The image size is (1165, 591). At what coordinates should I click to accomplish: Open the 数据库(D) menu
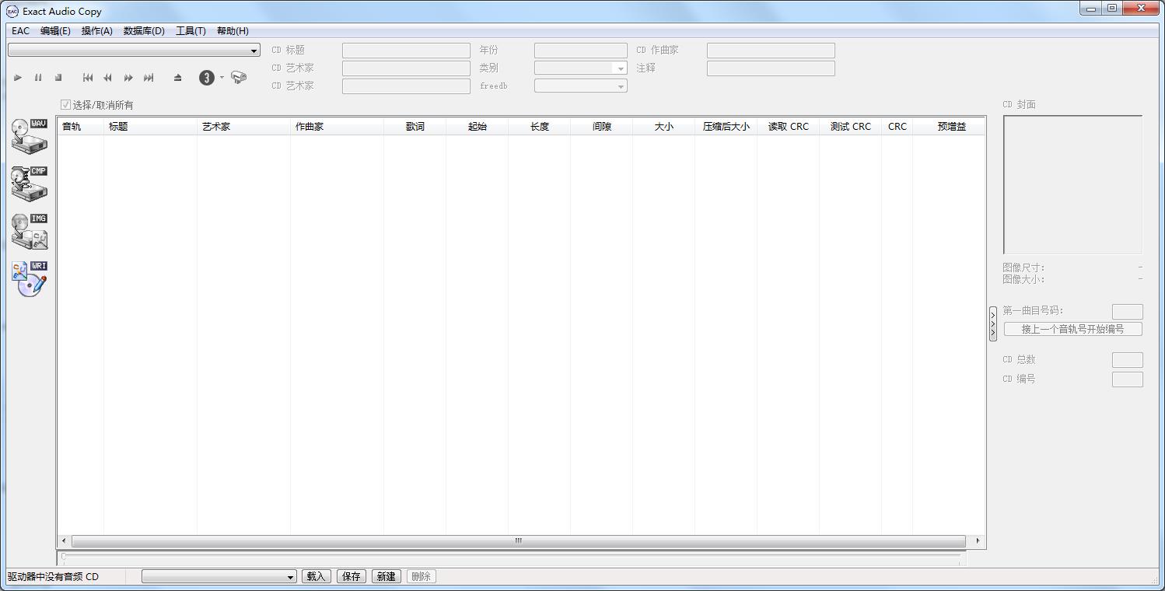tap(144, 31)
